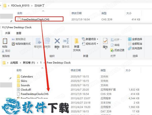Sort upper window by Date modified (修改日期)
The width and height of the screenshot is (152, 115).
click(x=77, y=13)
